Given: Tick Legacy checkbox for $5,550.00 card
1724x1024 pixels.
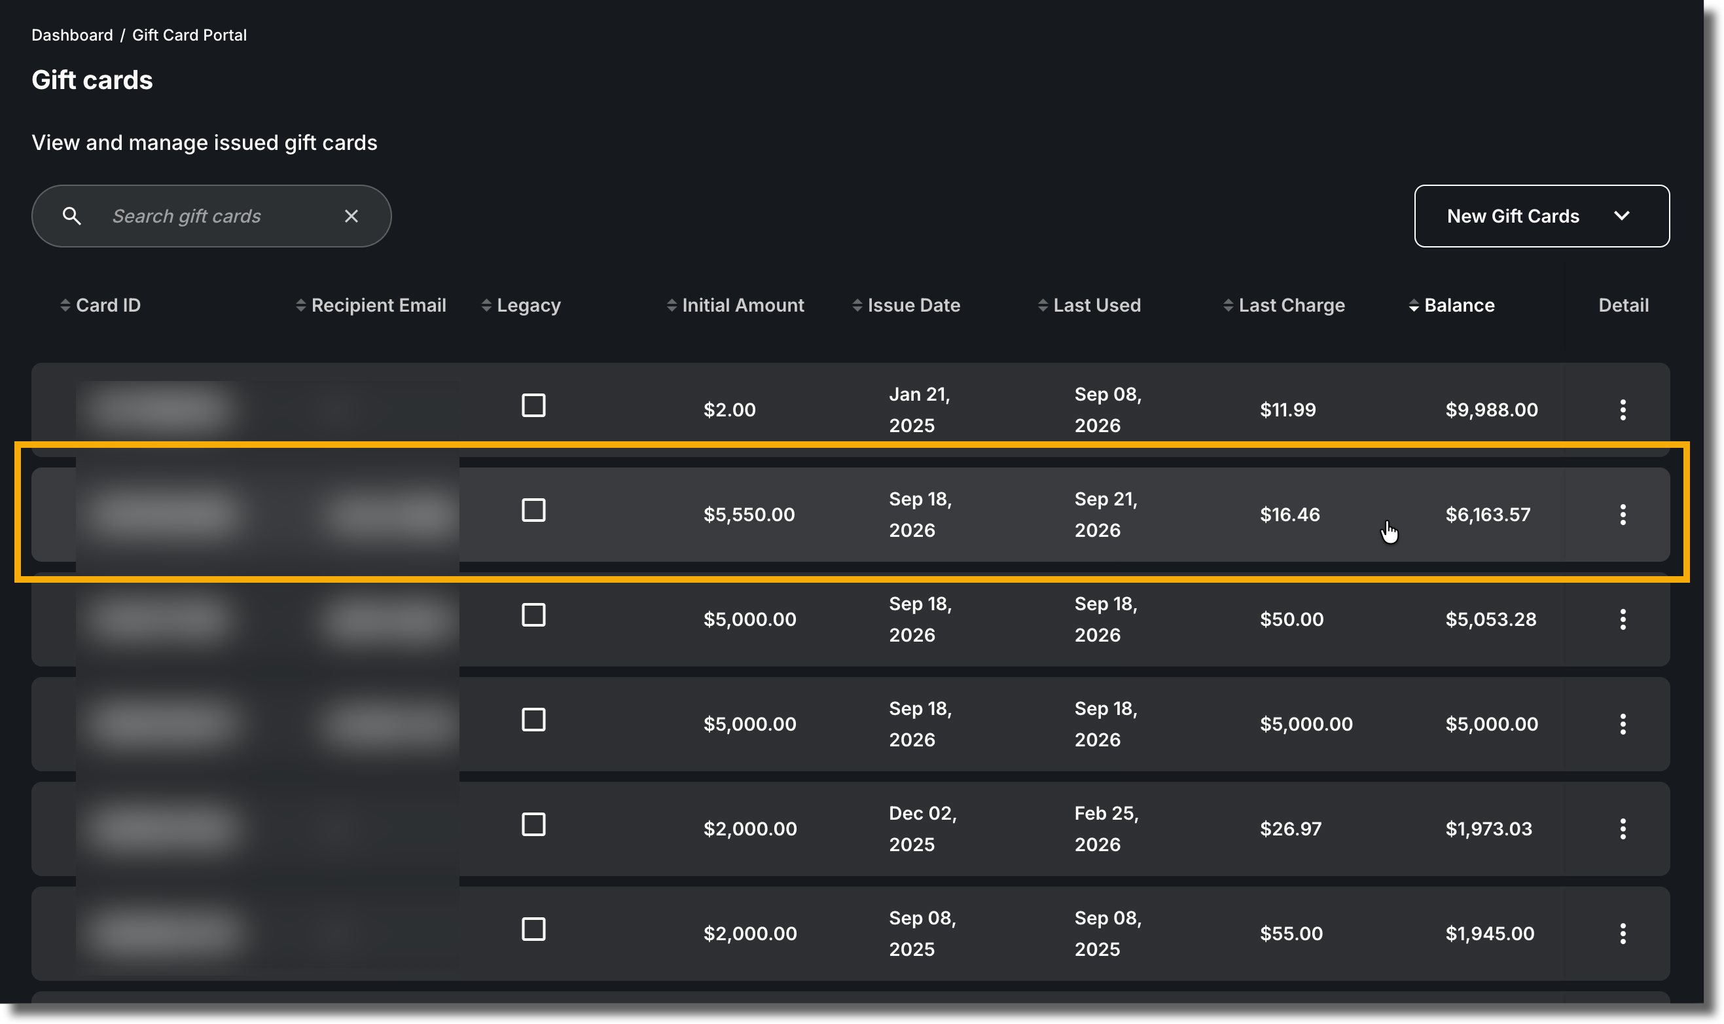Looking at the screenshot, I should point(533,511).
